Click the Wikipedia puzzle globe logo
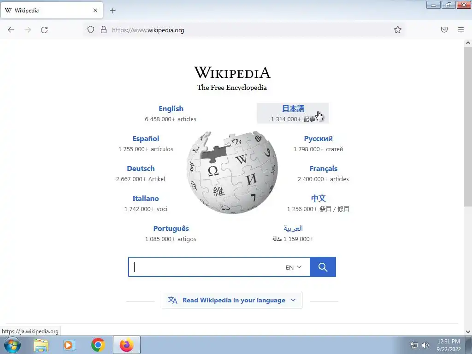Screen dimensions: 472x354 click(x=232, y=172)
